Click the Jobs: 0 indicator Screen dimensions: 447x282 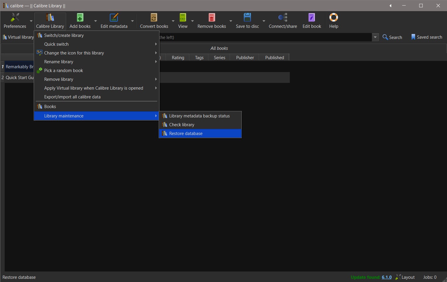430,277
